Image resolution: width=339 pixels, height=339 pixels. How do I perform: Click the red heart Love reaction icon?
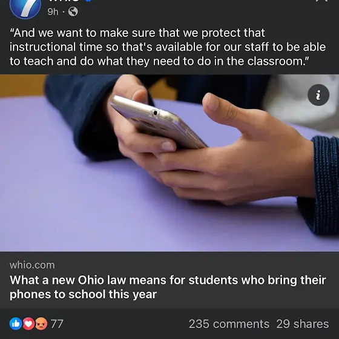tap(28, 324)
